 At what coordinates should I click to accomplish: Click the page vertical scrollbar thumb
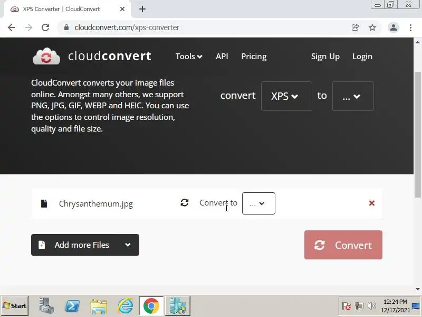pyautogui.click(x=417, y=135)
